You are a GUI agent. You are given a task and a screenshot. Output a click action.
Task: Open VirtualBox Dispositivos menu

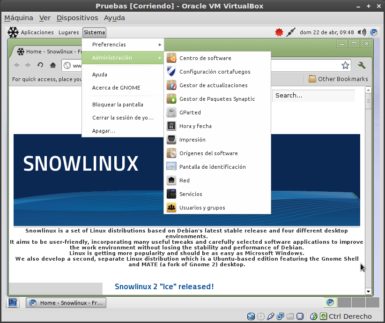pos(77,18)
